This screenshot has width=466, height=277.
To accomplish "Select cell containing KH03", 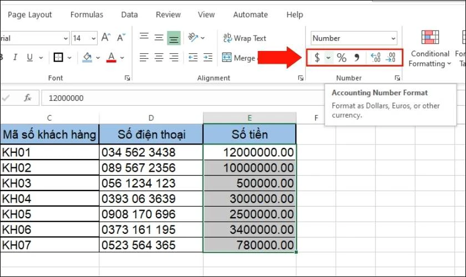I will click(49, 183).
